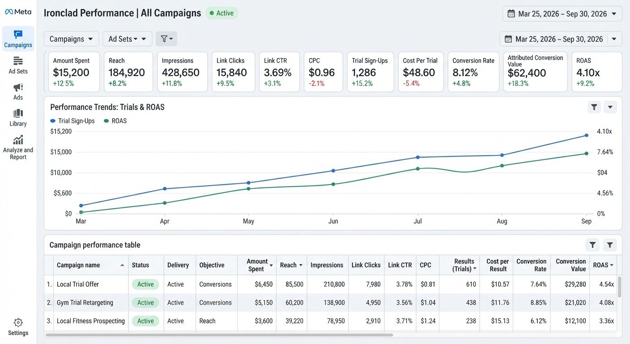Click the Meta logo
Viewport: 630px width, 344px height.
click(x=18, y=12)
